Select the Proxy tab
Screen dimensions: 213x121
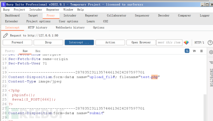click(x=51, y=16)
